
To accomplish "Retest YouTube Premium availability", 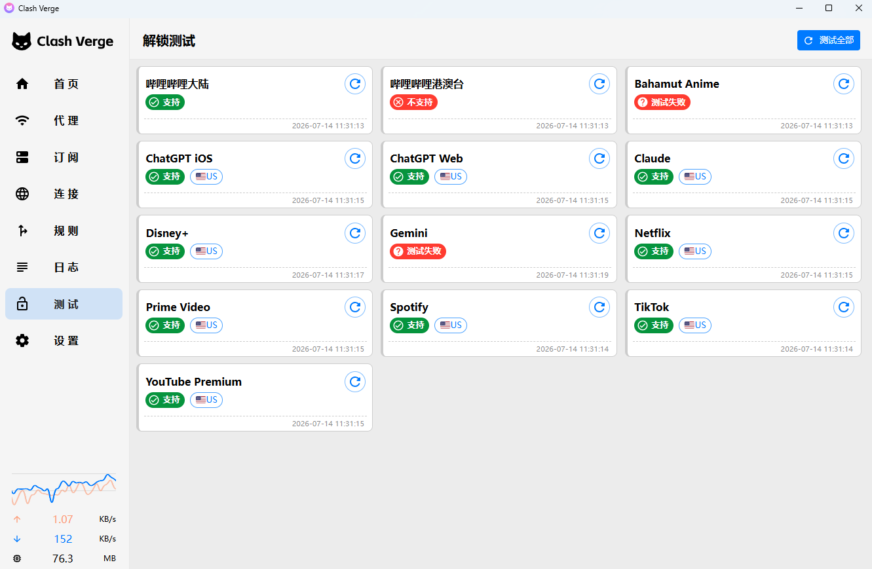I will 355,381.
